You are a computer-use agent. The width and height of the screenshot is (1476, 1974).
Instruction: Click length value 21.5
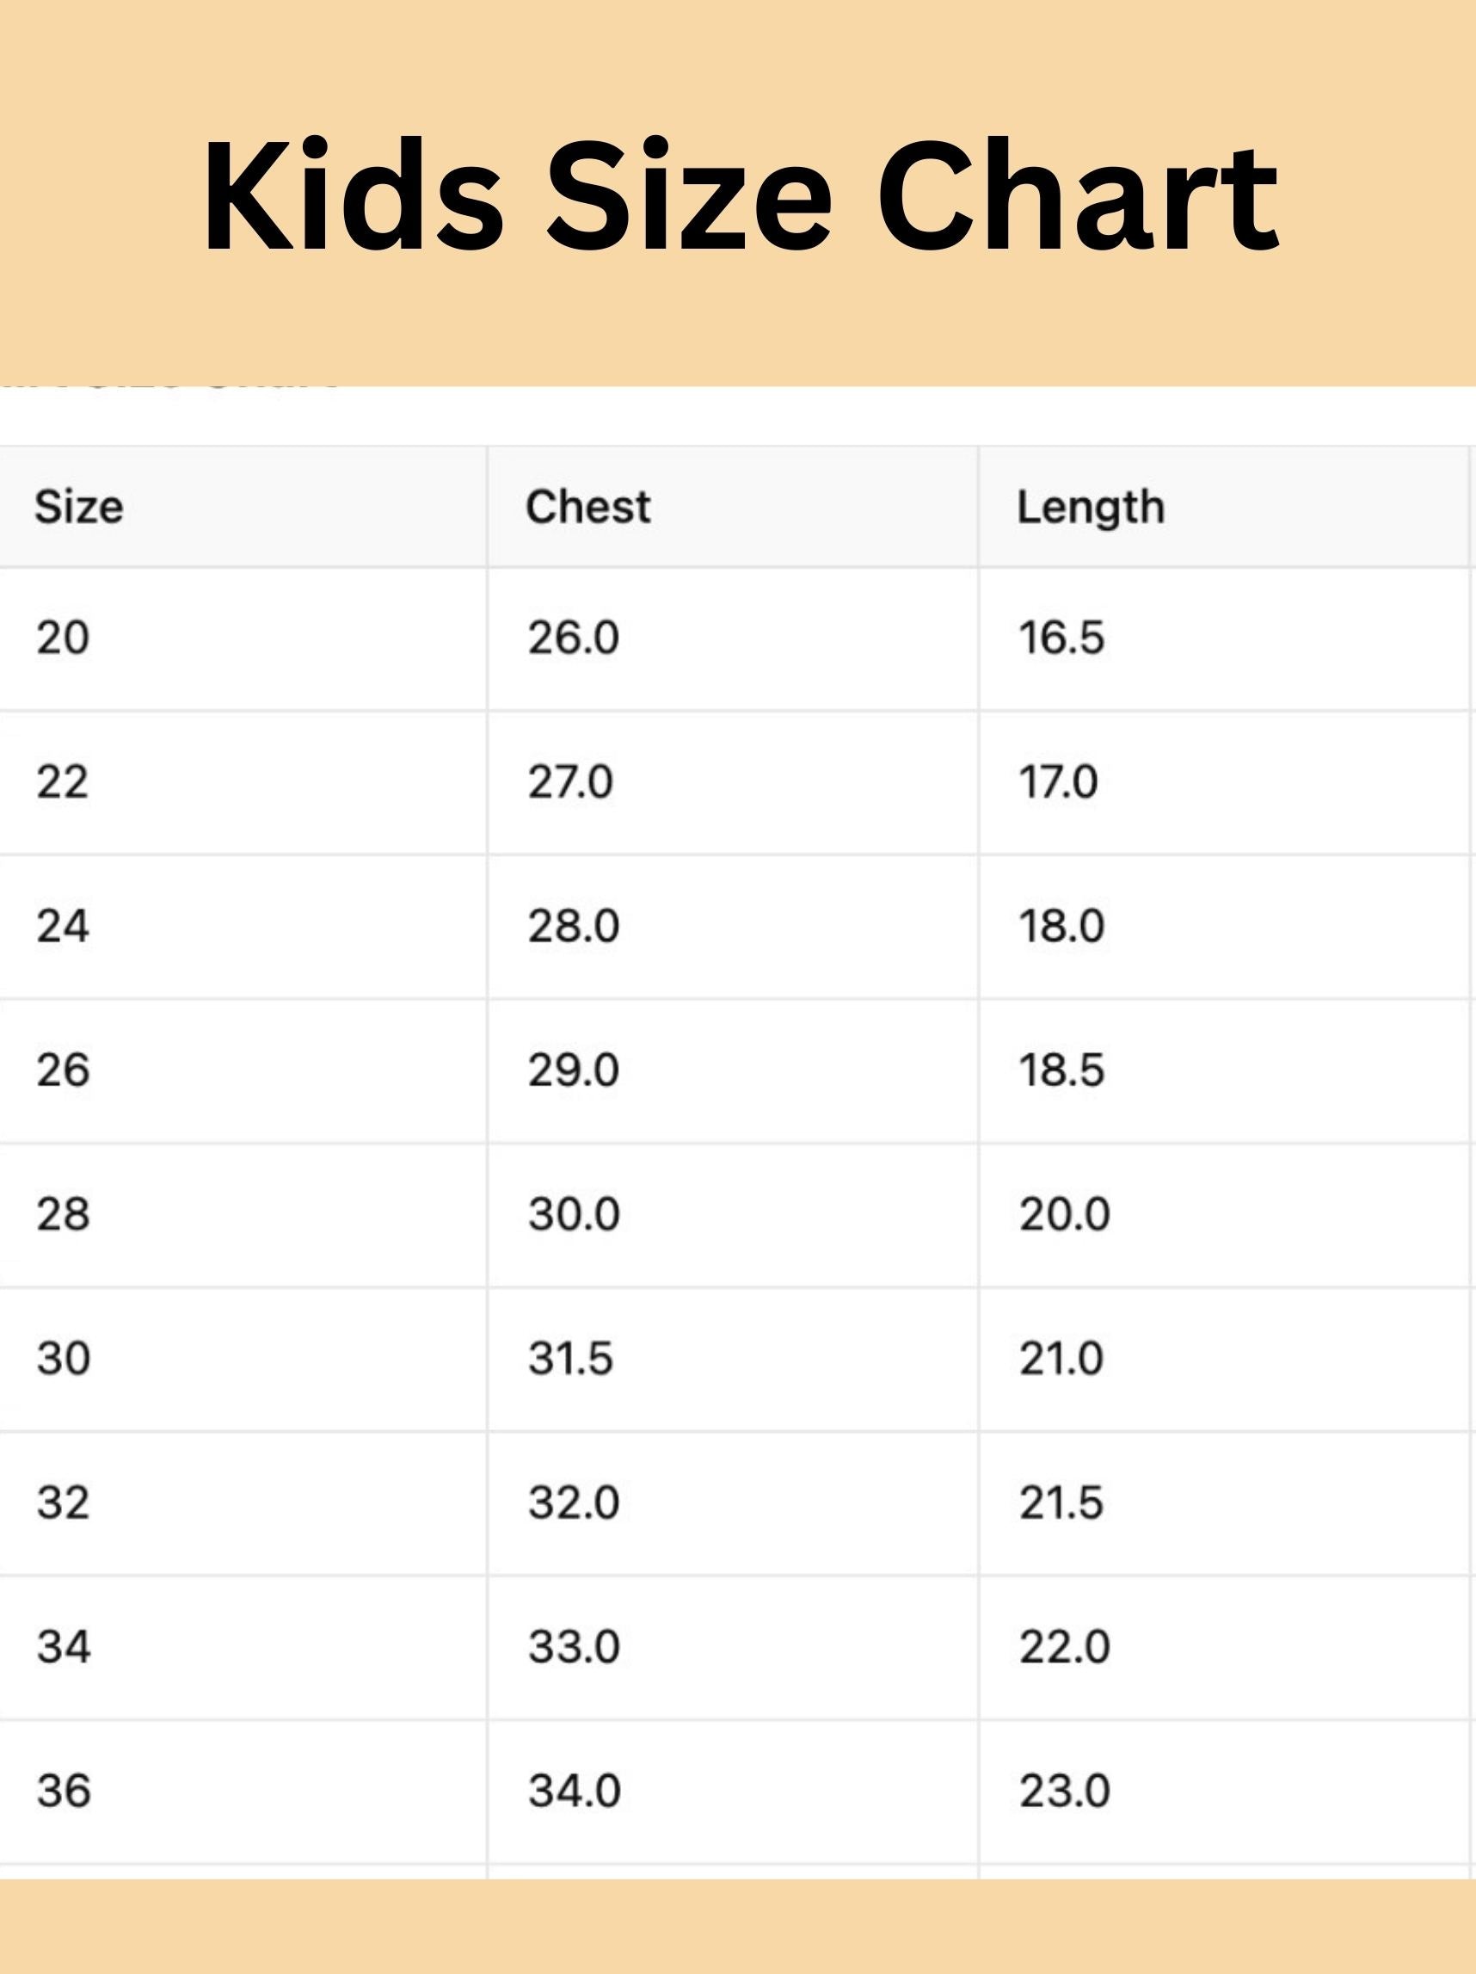point(1061,1502)
